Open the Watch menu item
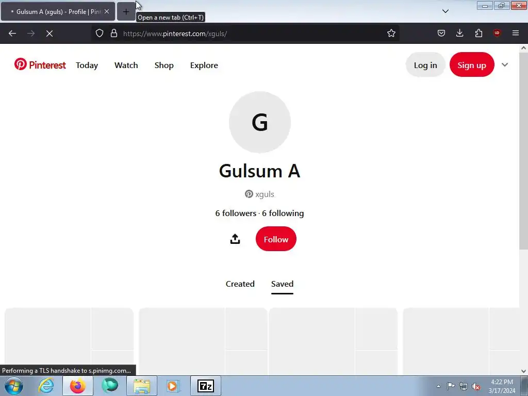The width and height of the screenshot is (528, 396). click(x=126, y=65)
